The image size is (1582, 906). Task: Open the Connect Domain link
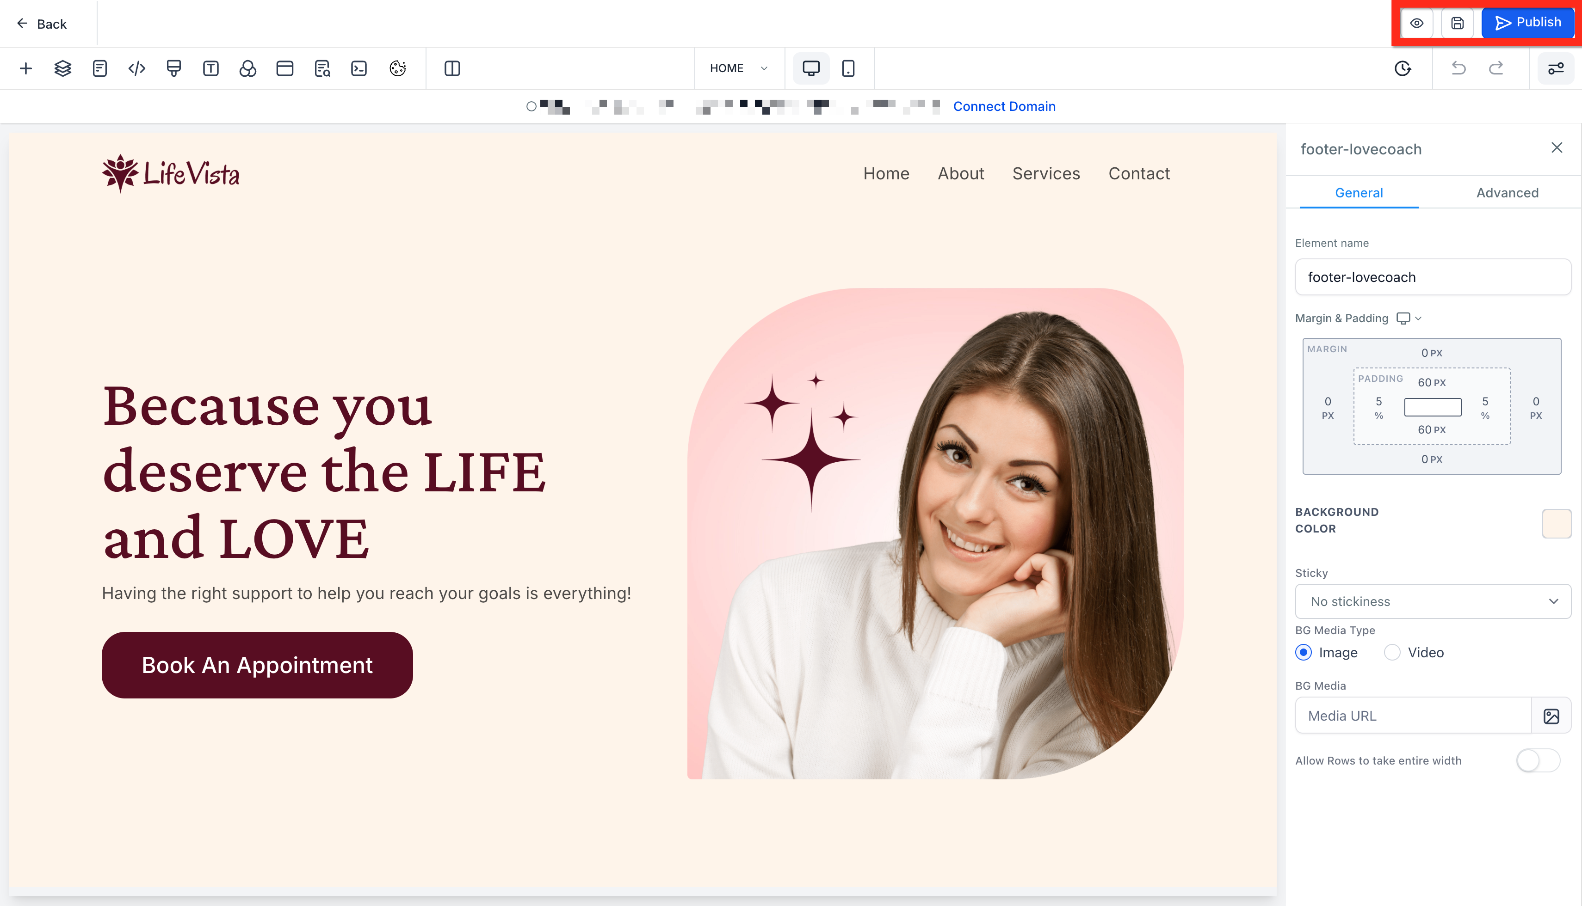click(x=1004, y=106)
